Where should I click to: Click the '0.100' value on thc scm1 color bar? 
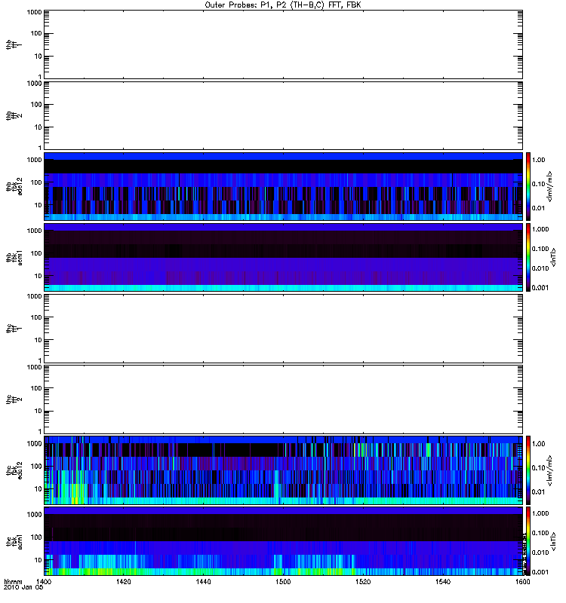coord(540,533)
